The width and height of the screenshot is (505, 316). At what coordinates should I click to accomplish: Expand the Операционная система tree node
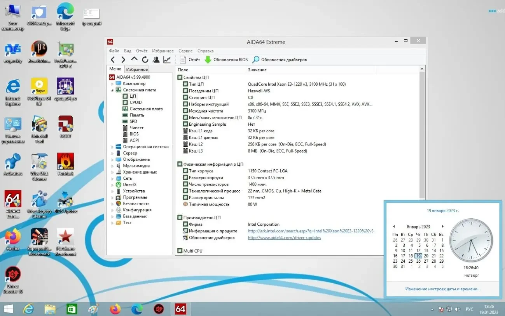click(x=113, y=147)
